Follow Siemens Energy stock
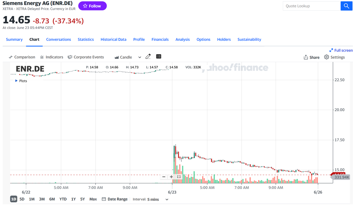355x205 pixels. [x=92, y=6]
